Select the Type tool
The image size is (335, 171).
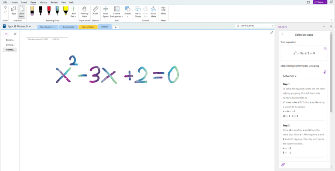point(14,11)
